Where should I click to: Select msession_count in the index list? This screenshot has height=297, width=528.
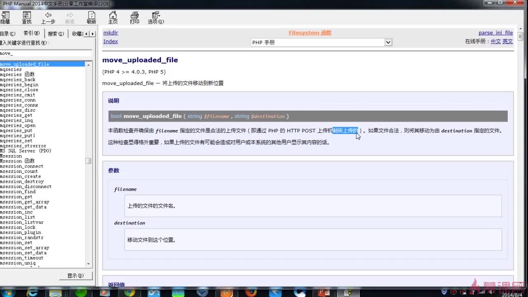pos(19,171)
